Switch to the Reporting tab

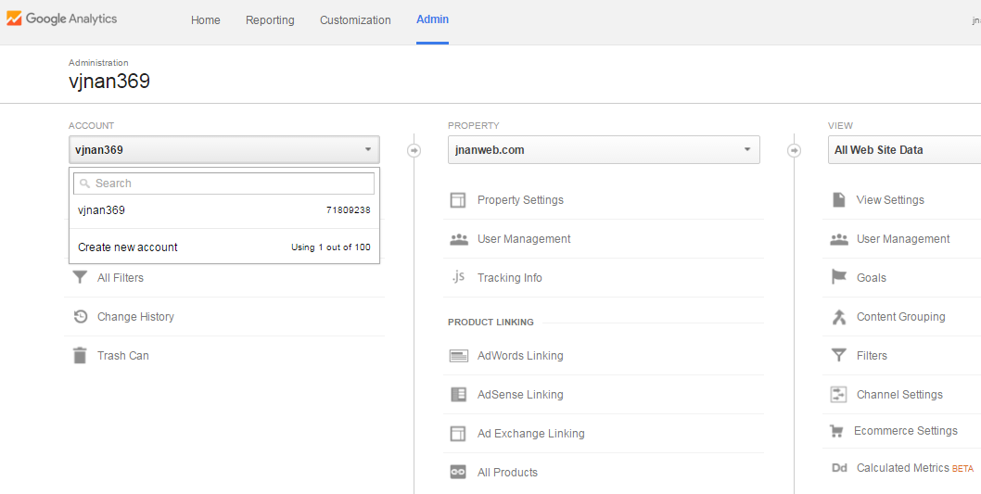[270, 20]
